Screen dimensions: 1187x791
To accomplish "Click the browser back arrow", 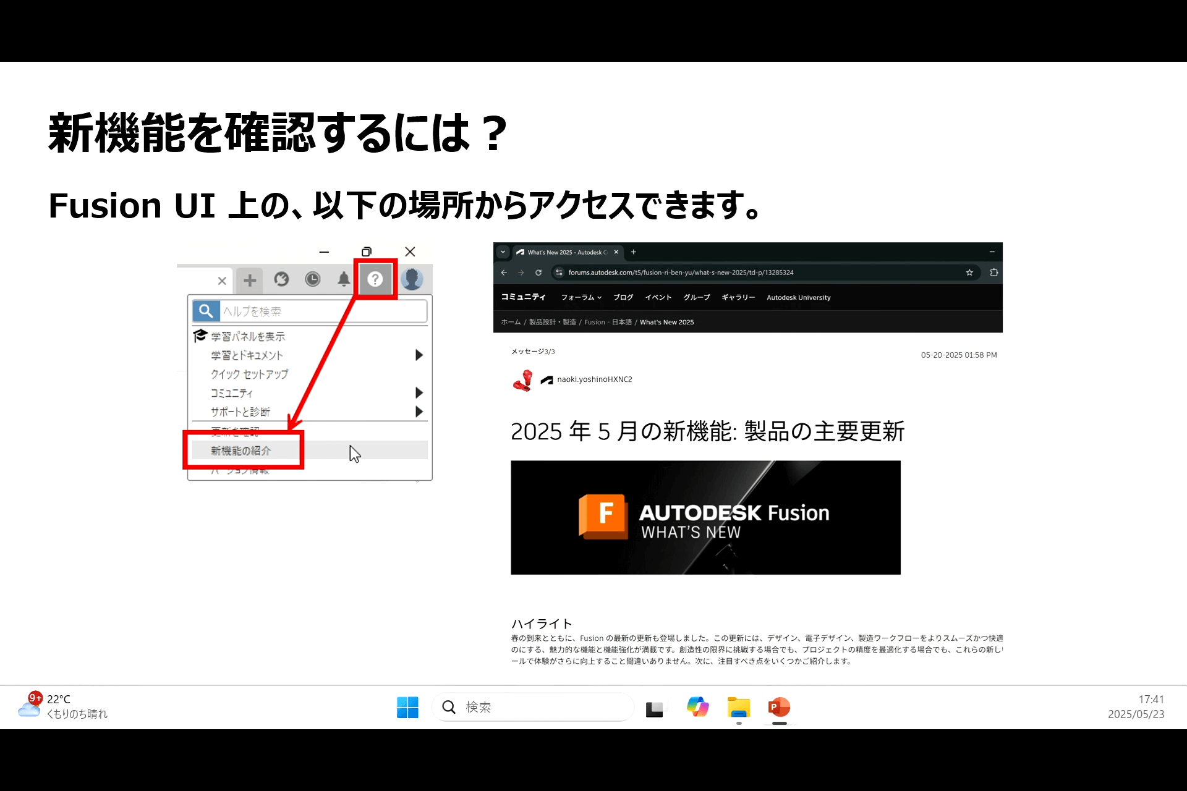I will [x=504, y=273].
